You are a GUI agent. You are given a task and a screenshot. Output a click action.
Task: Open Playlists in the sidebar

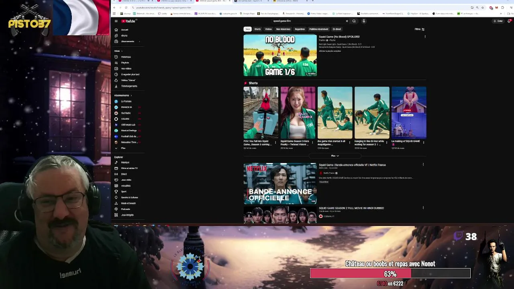(125, 63)
